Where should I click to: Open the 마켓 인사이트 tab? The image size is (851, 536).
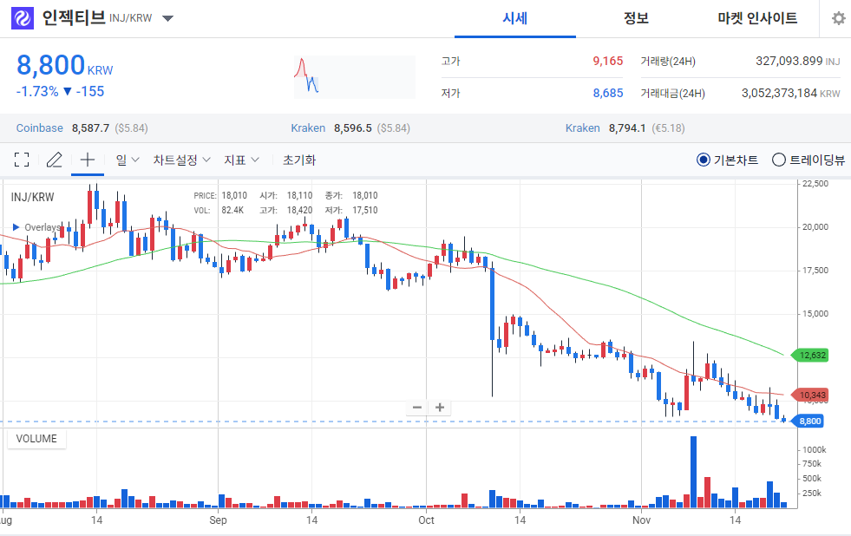point(756,18)
